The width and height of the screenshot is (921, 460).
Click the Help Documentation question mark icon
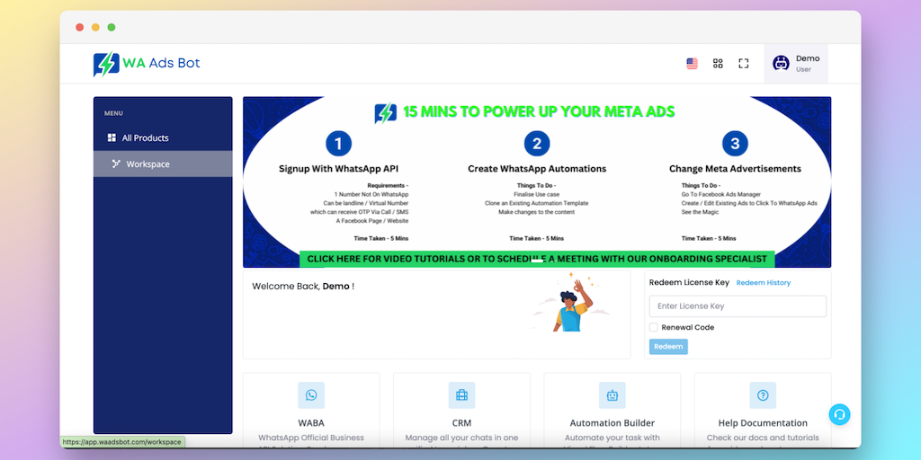763,395
